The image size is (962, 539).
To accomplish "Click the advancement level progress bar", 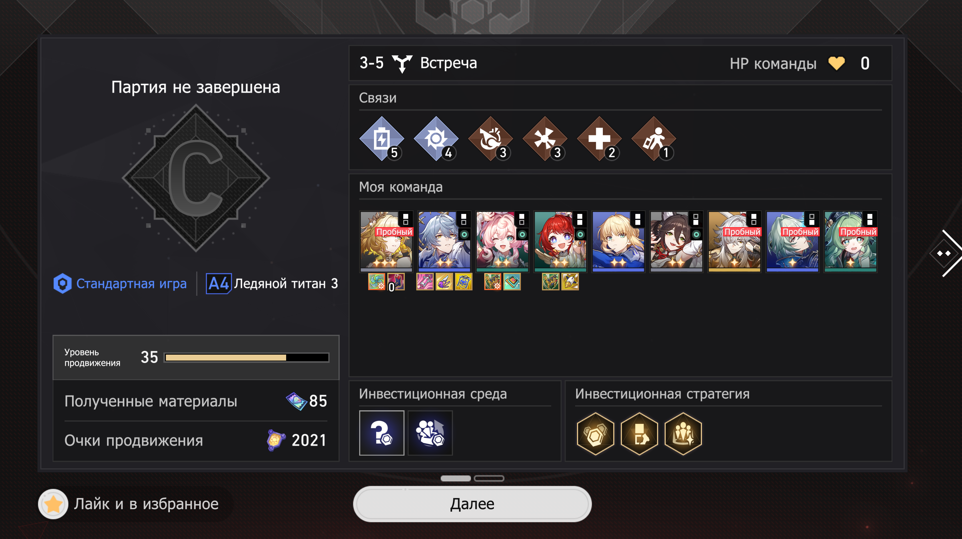I will pos(246,357).
